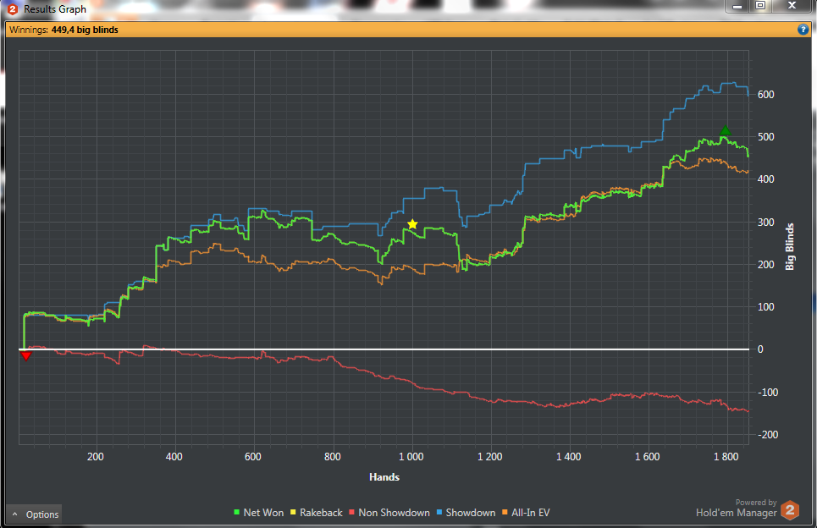Maximize the Results Graph window

761,6
